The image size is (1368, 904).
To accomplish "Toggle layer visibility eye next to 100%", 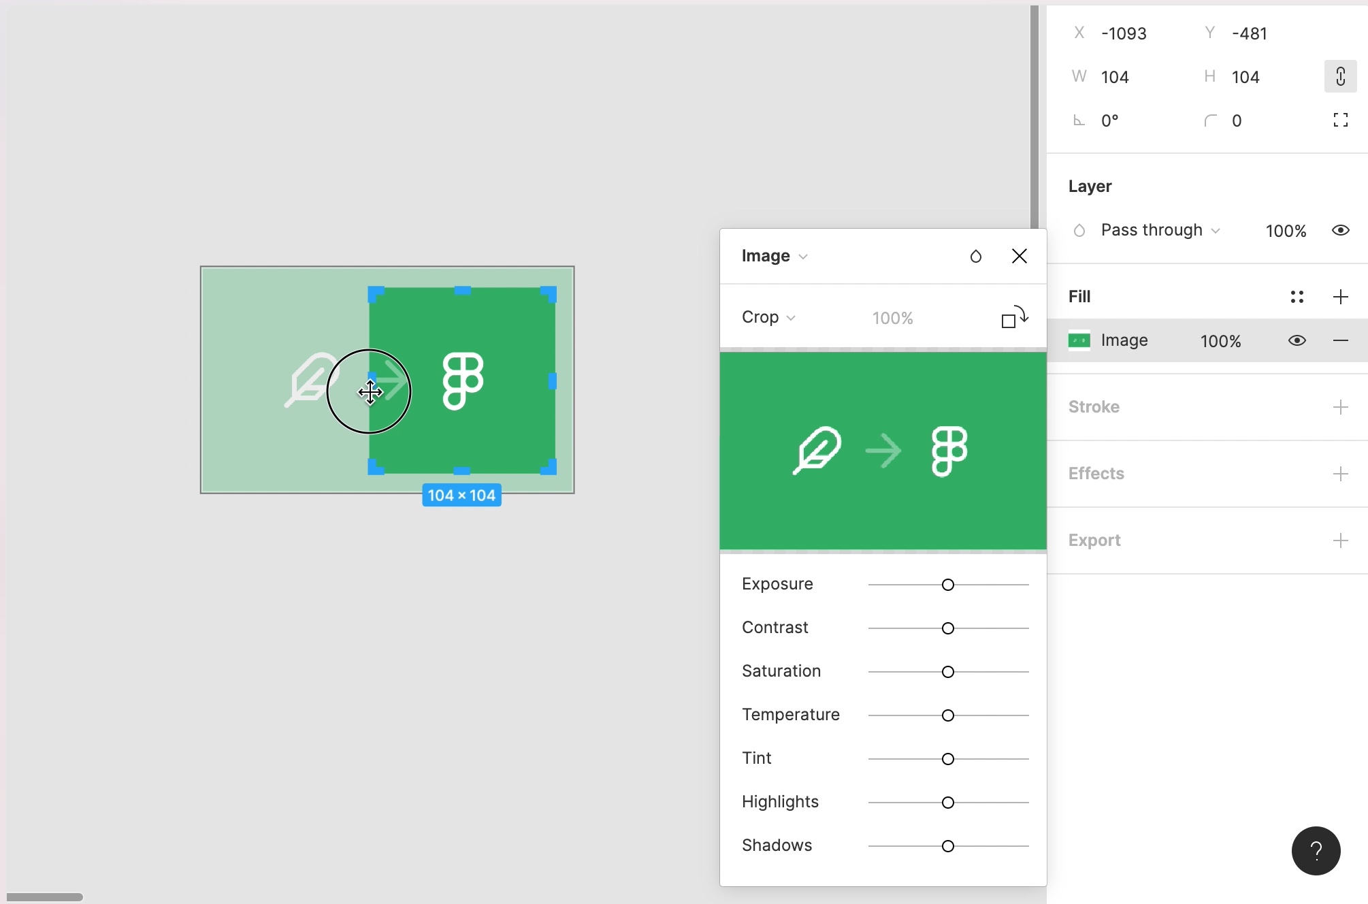I will point(1340,230).
